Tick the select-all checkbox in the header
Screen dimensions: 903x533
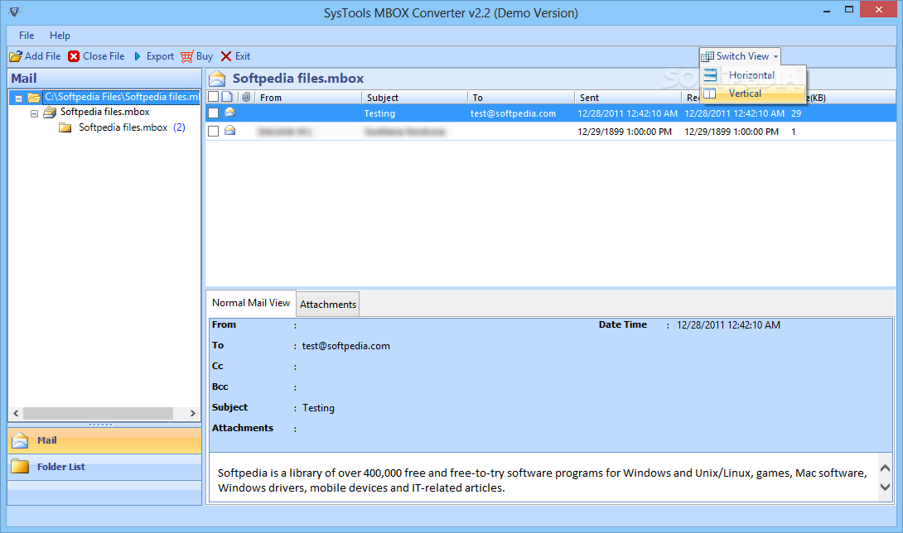tap(214, 97)
